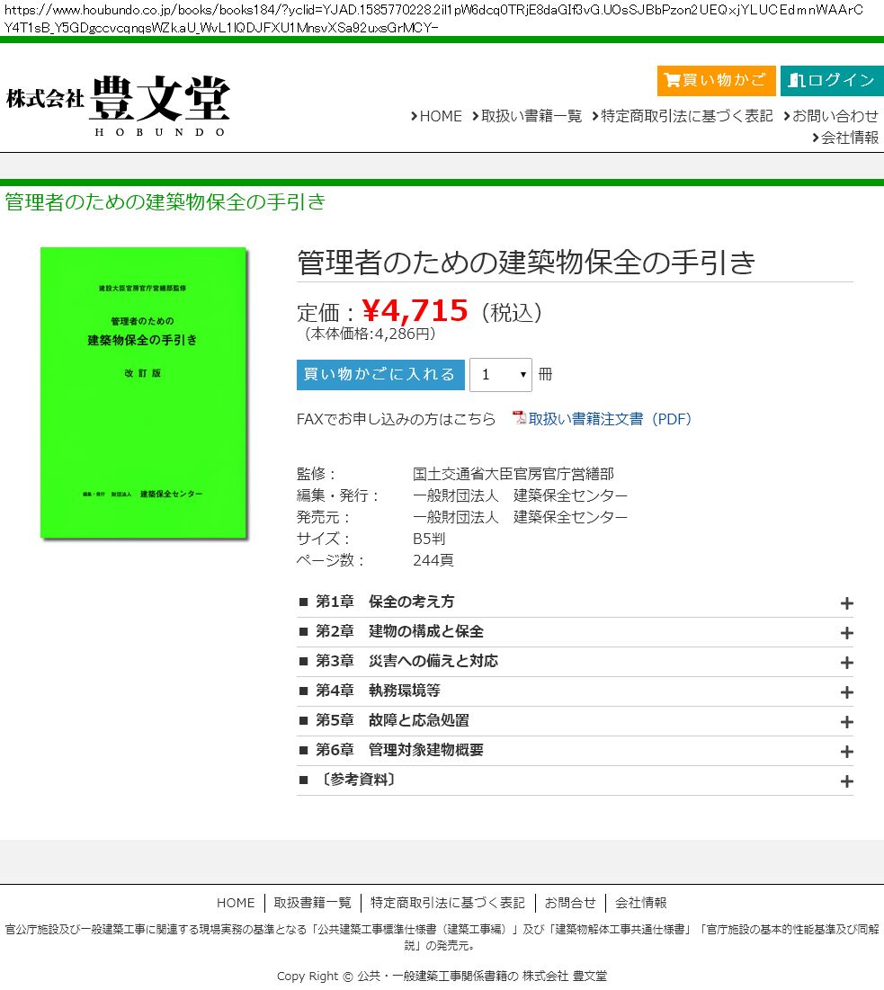The width and height of the screenshot is (884, 990).
Task: Click the green book cover thumbnail
Action: (x=144, y=392)
